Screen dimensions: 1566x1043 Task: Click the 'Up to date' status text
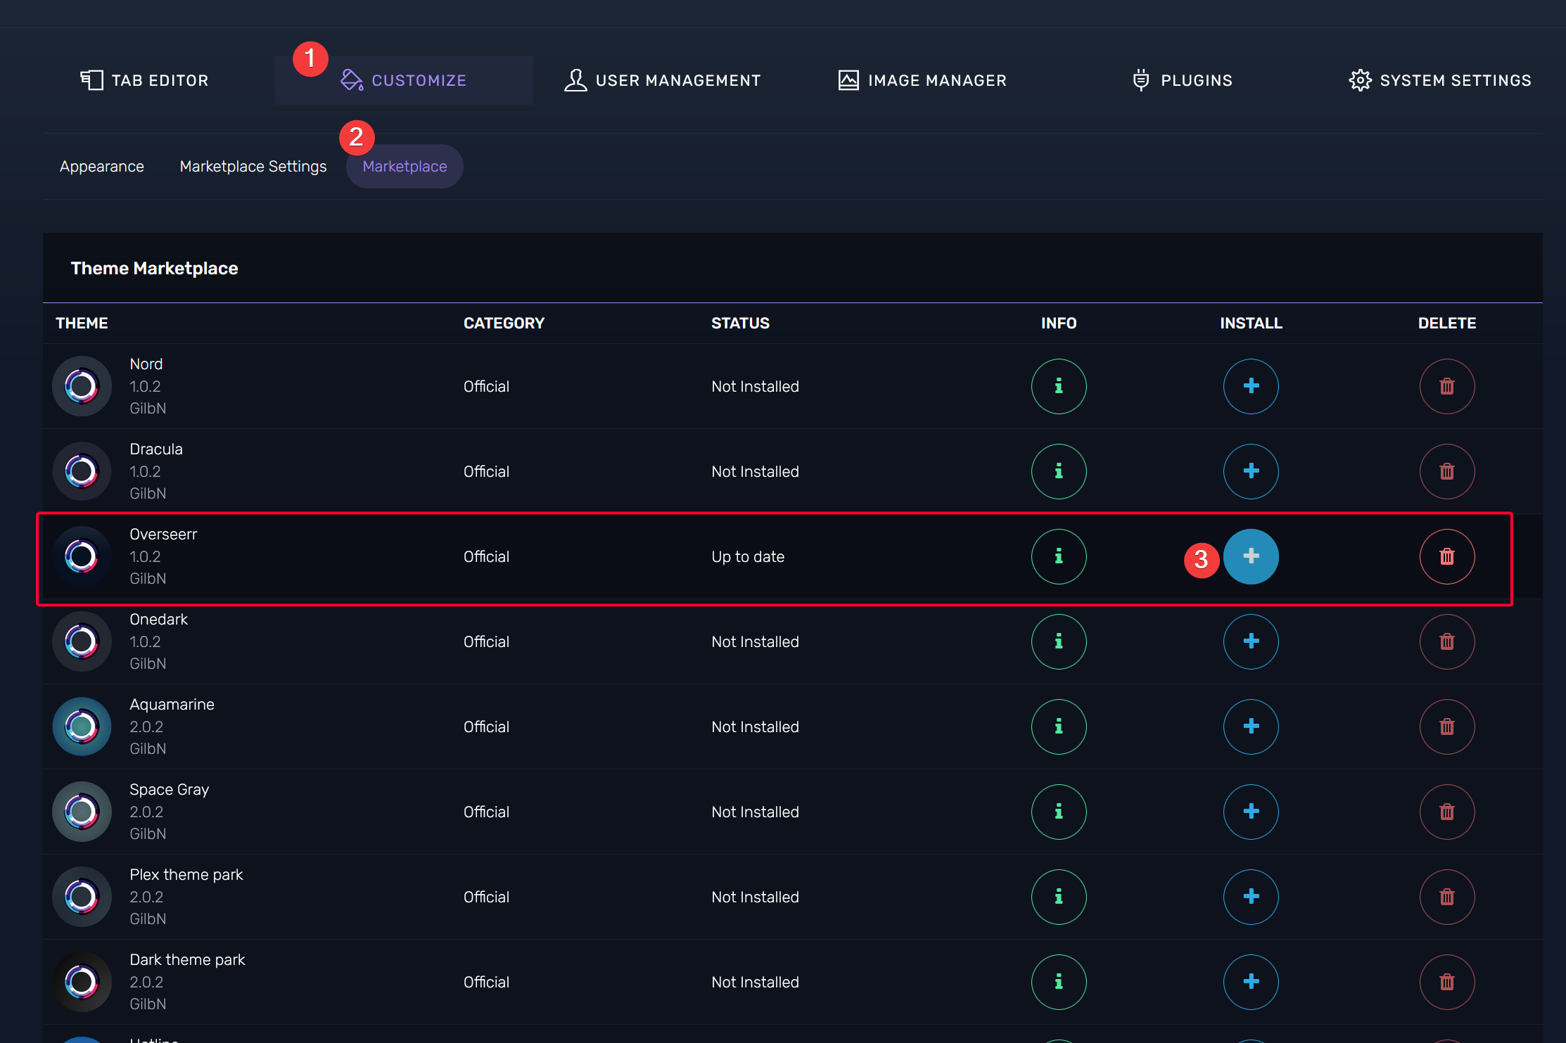(x=748, y=556)
